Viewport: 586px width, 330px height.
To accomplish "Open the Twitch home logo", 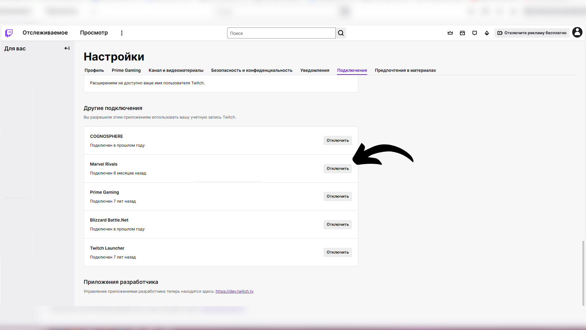I will pos(9,33).
